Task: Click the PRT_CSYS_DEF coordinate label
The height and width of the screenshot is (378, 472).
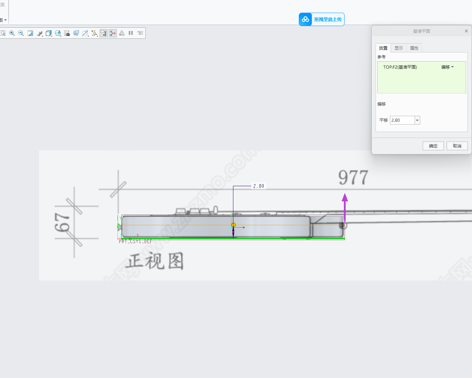Action: tap(136, 241)
